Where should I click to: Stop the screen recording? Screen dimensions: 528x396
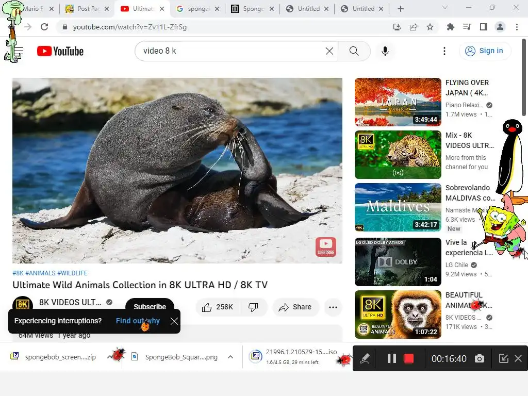pyautogui.click(x=409, y=359)
